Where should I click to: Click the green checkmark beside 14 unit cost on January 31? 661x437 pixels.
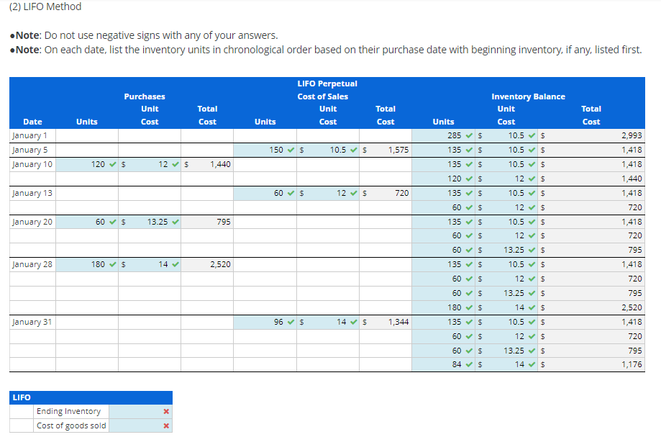tap(353, 322)
